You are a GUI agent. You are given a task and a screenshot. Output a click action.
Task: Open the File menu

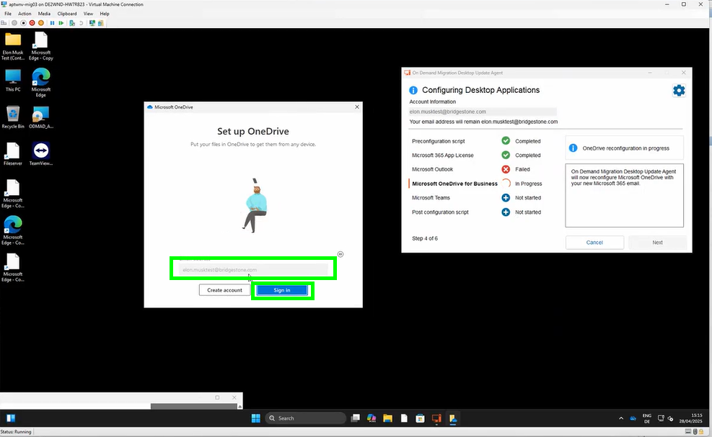(x=8, y=14)
